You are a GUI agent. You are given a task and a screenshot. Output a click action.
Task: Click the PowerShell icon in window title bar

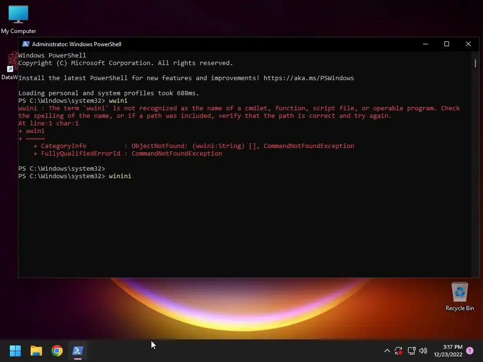[x=26, y=44]
